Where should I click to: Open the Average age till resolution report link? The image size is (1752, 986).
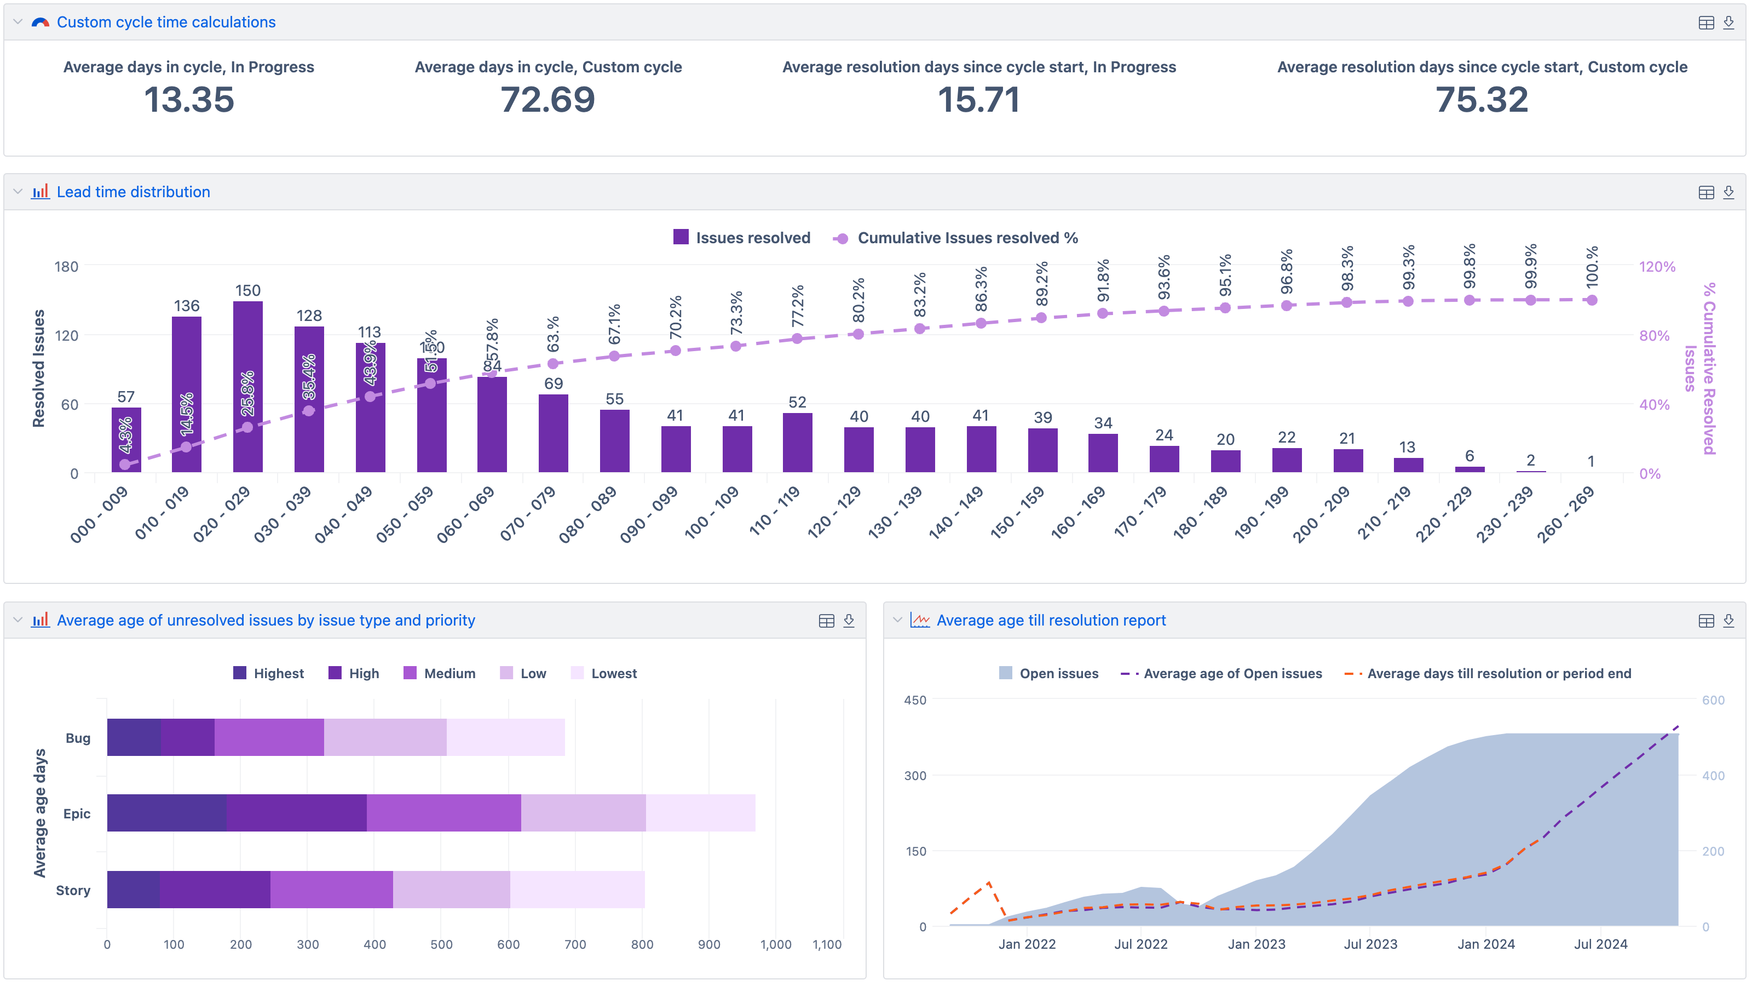1051,620
